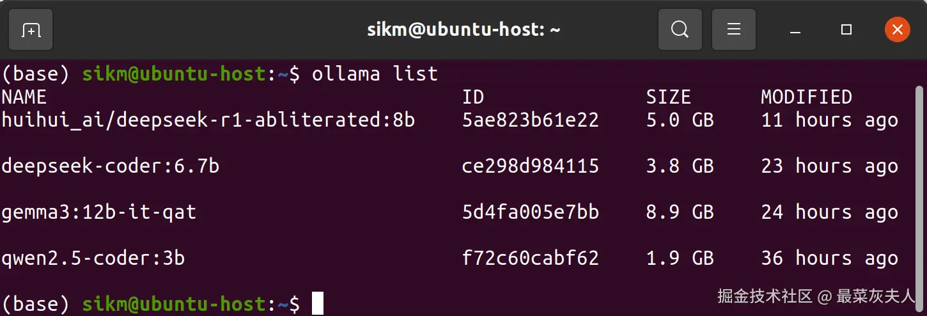
Task: Click the model ID ce298d984115
Action: 531,166
